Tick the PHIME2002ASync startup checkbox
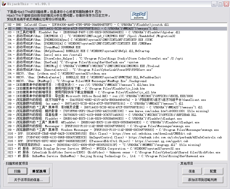230x189 pixels. (6, 40)
